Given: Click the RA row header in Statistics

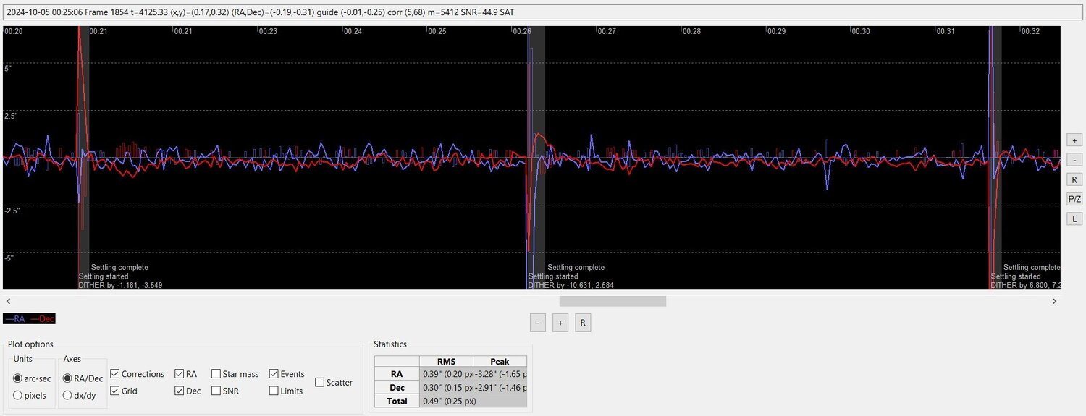Looking at the screenshot, I should point(396,374).
